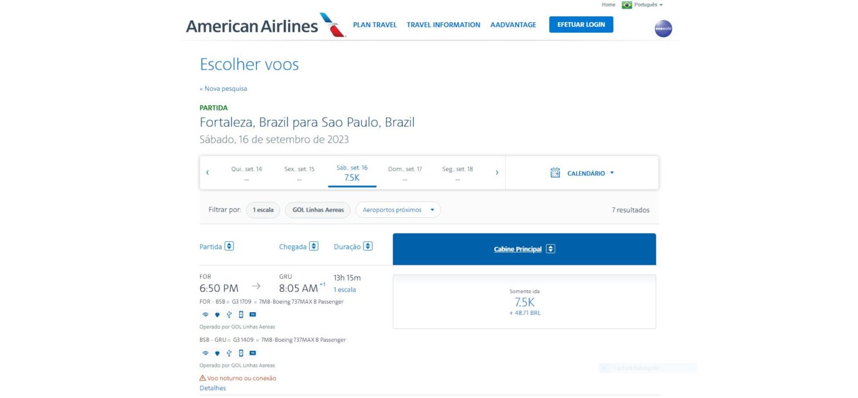Viewport: 858px width, 398px height.
Task: Open the AADVANTAGE menu
Action: coord(513,25)
